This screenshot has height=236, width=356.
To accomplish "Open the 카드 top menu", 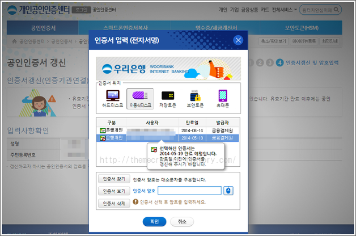I will coord(265,10).
